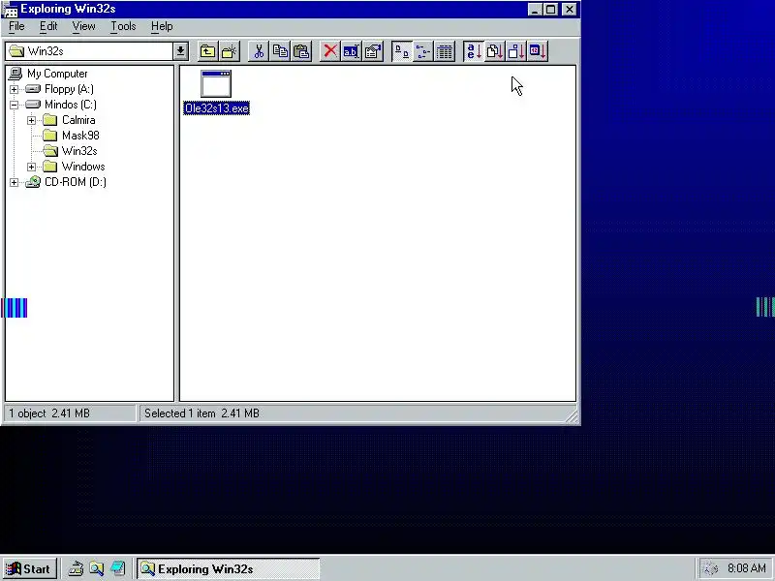Paste from clipboard toolbar icon
775x581 pixels.
tap(301, 51)
